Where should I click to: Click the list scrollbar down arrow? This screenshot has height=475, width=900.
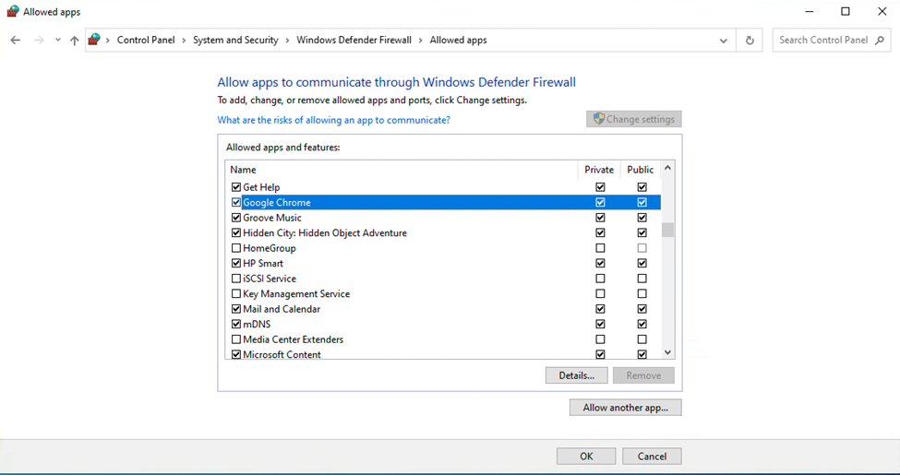point(667,352)
